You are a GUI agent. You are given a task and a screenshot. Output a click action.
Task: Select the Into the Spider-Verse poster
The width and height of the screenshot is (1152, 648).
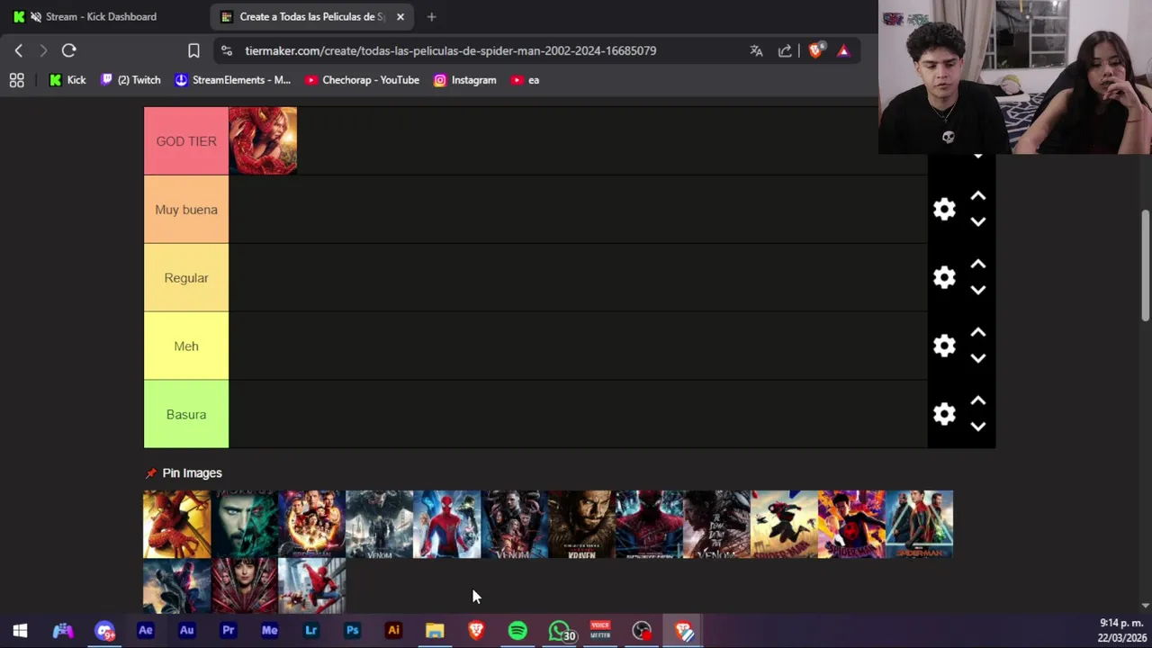[x=784, y=524]
